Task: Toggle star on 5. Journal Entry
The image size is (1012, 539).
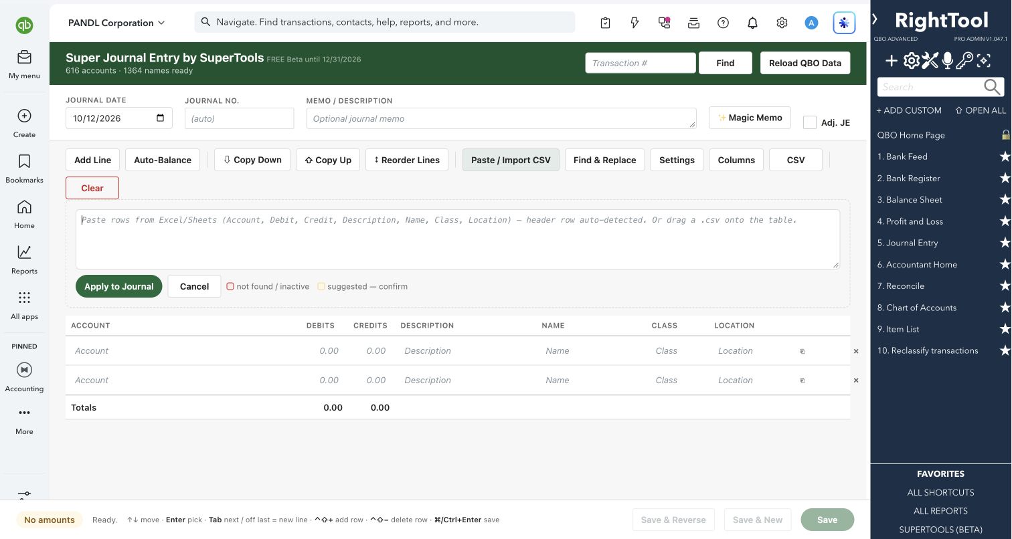Action: tap(1005, 243)
